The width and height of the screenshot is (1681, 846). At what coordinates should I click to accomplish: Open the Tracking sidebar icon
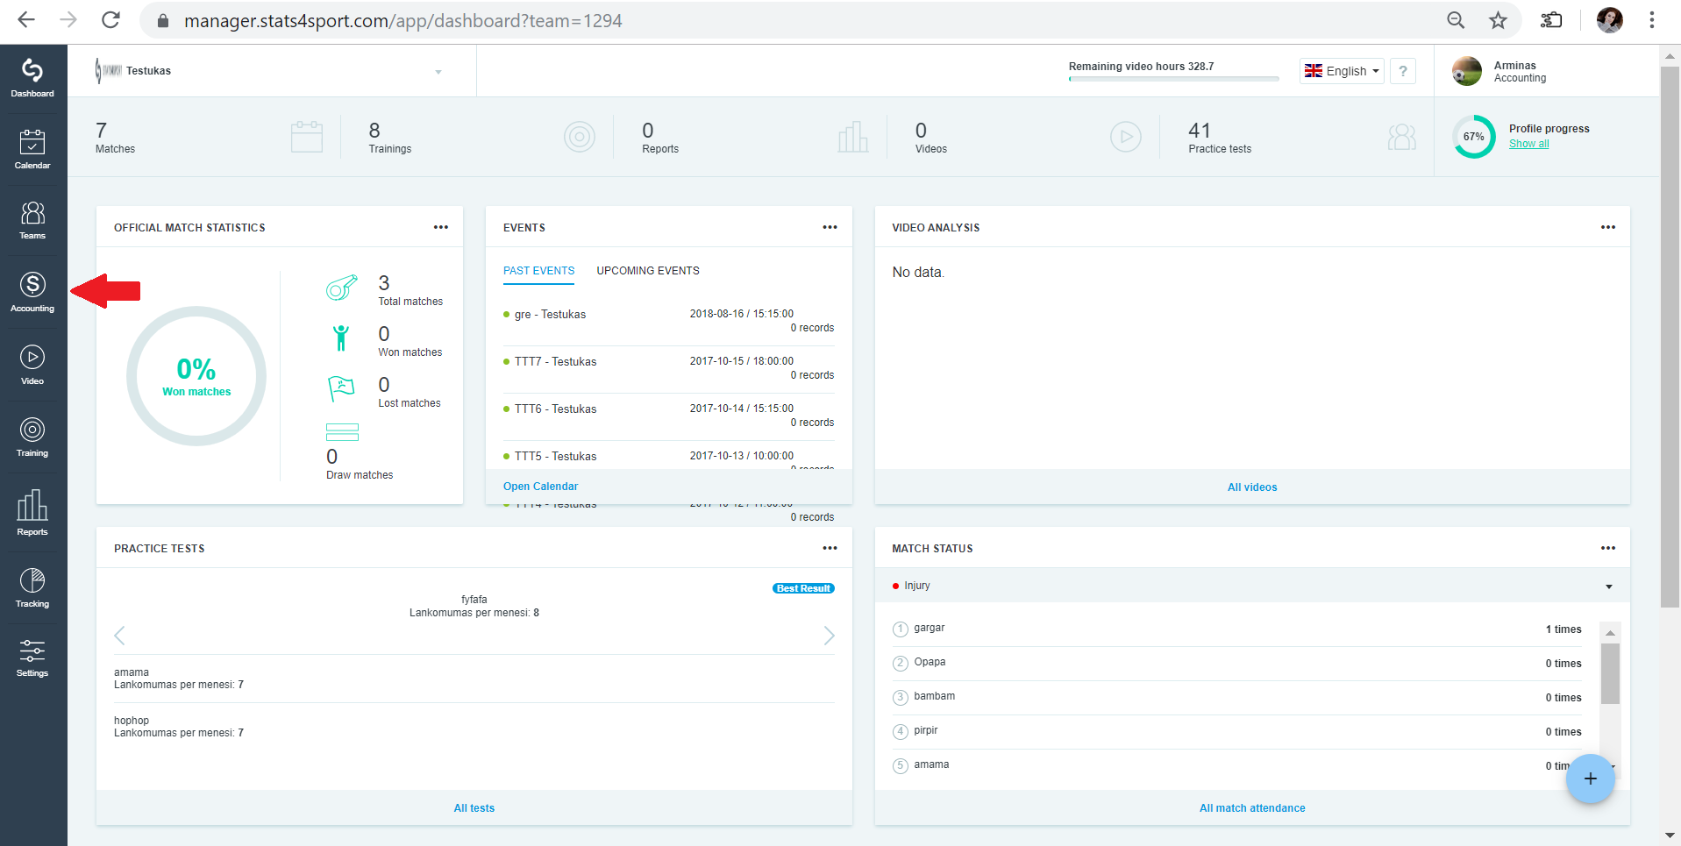pyautogui.click(x=32, y=587)
